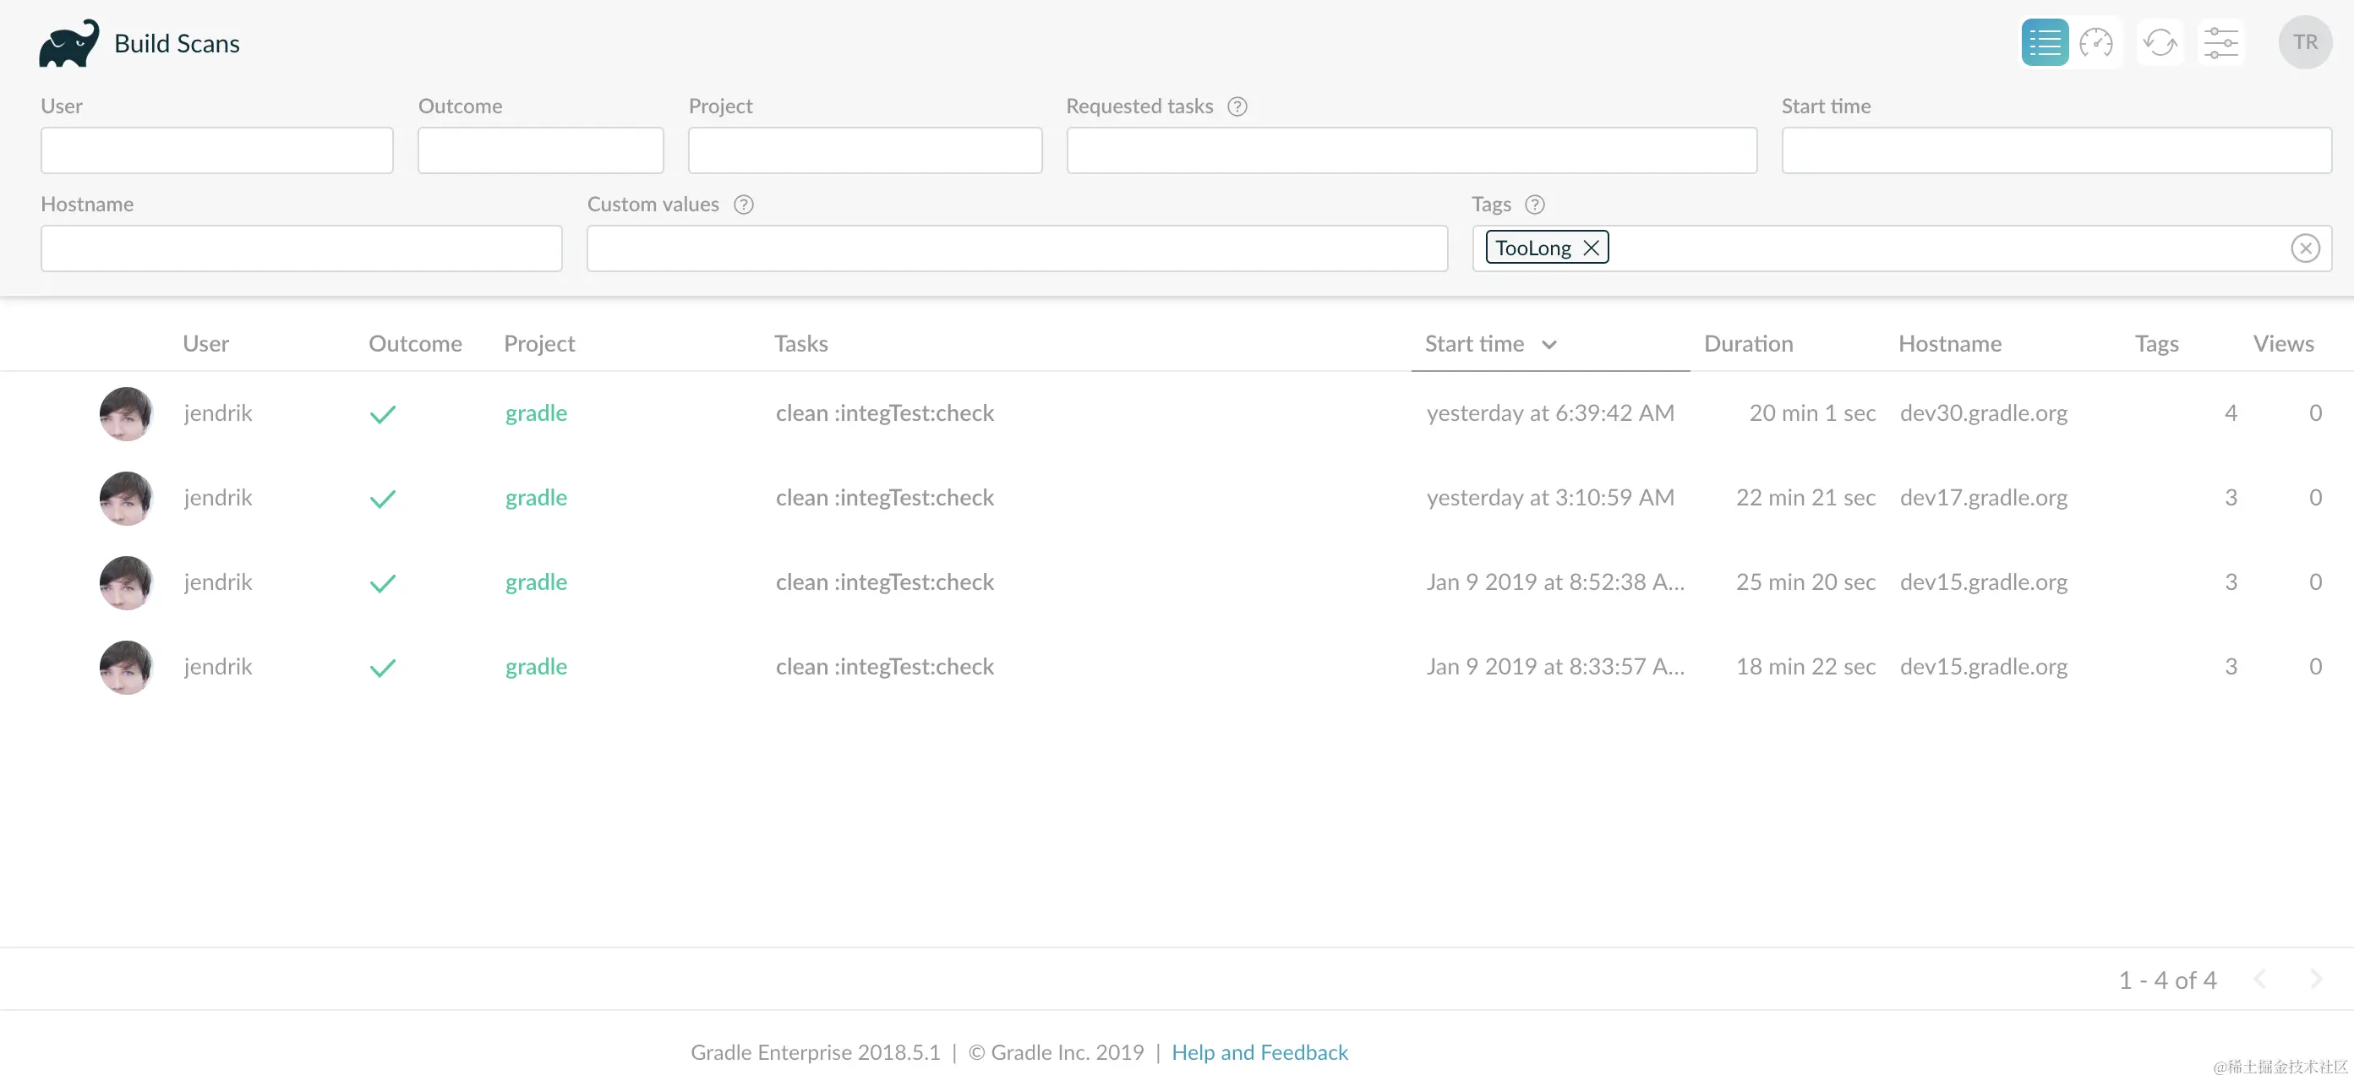Open the performance dashboard gauge icon
This screenshot has width=2354, height=1081.
click(2095, 43)
